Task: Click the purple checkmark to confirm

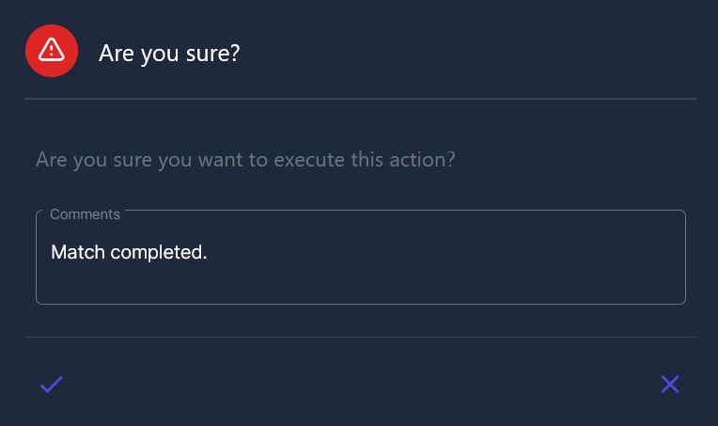Action: tap(52, 384)
